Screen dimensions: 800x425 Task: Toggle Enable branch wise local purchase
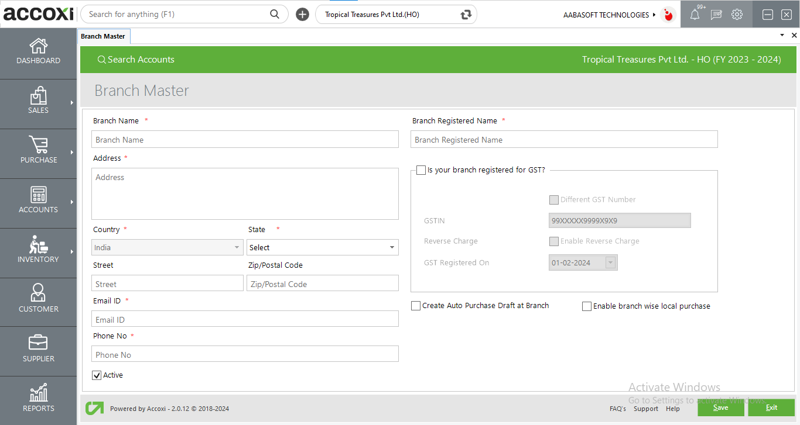point(587,306)
